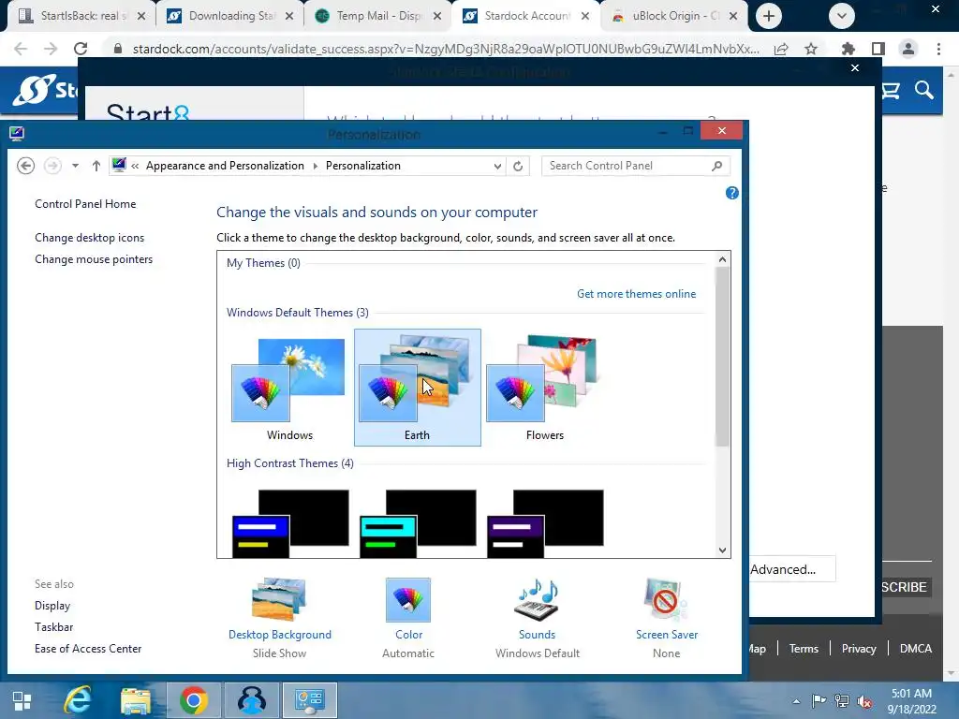The image size is (959, 719).
Task: Open the Stardock shopping cart icon
Action: tap(892, 91)
